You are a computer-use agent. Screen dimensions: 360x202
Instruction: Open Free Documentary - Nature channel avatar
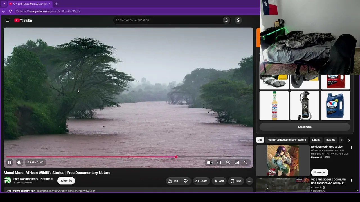tap(8, 180)
